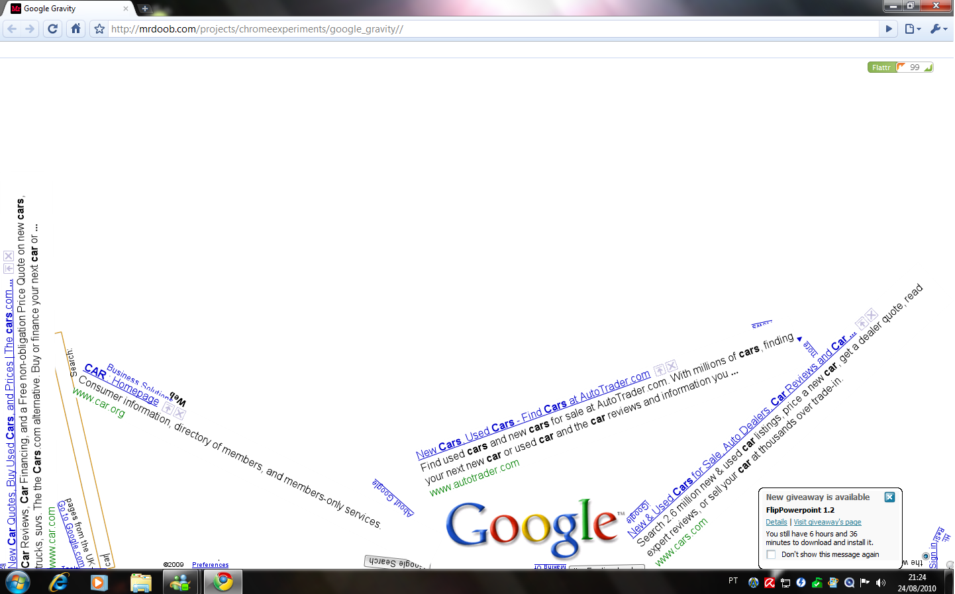Close the Google Gravity tab
The image size is (955, 594).
[126, 9]
